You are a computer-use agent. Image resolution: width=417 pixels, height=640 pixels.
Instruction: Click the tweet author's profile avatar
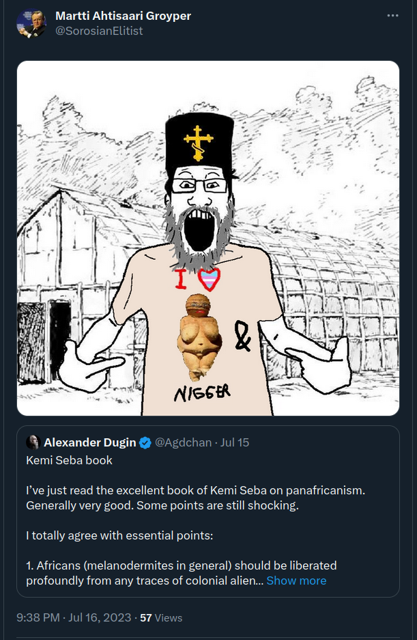pos(31,23)
